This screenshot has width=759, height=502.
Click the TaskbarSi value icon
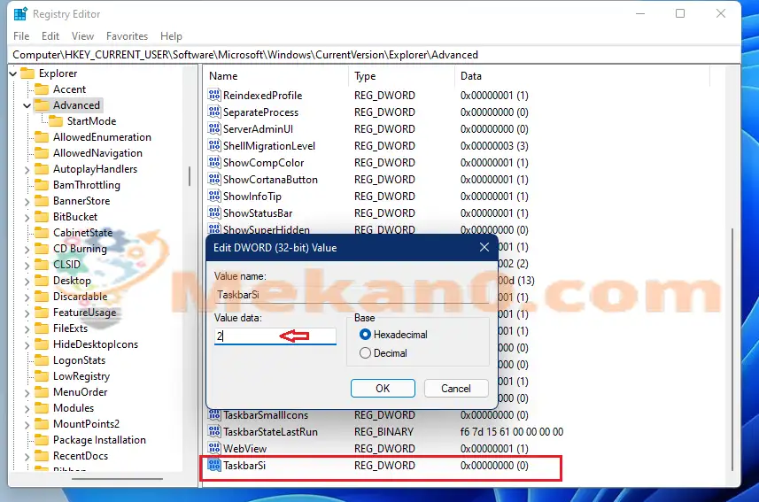tap(214, 465)
